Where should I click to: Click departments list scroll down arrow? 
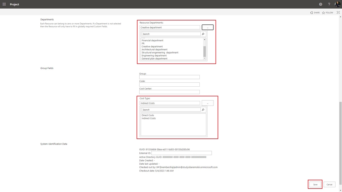204,58
